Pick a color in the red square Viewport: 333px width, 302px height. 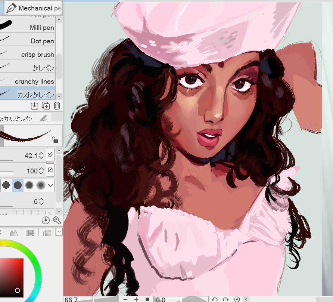pyautogui.click(x=12, y=278)
